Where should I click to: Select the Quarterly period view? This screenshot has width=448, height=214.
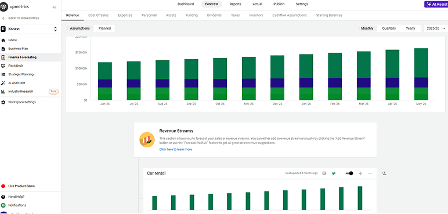[x=389, y=28]
